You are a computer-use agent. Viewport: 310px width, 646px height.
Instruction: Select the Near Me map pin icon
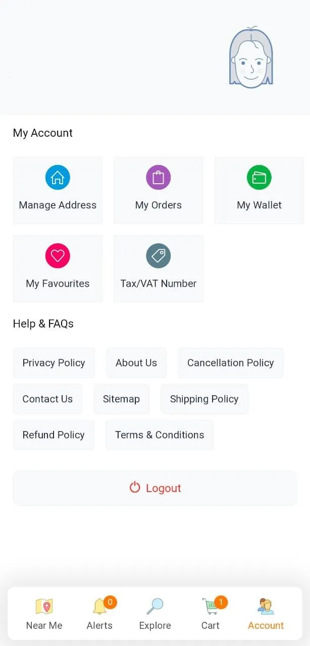coord(44,605)
